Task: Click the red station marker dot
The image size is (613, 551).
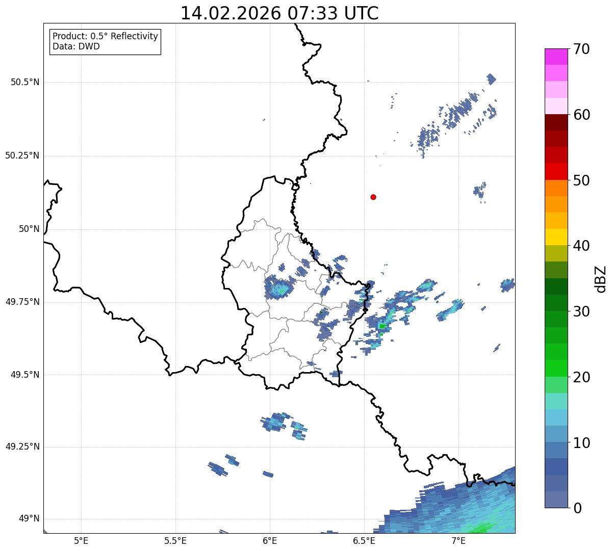Action: tap(373, 197)
